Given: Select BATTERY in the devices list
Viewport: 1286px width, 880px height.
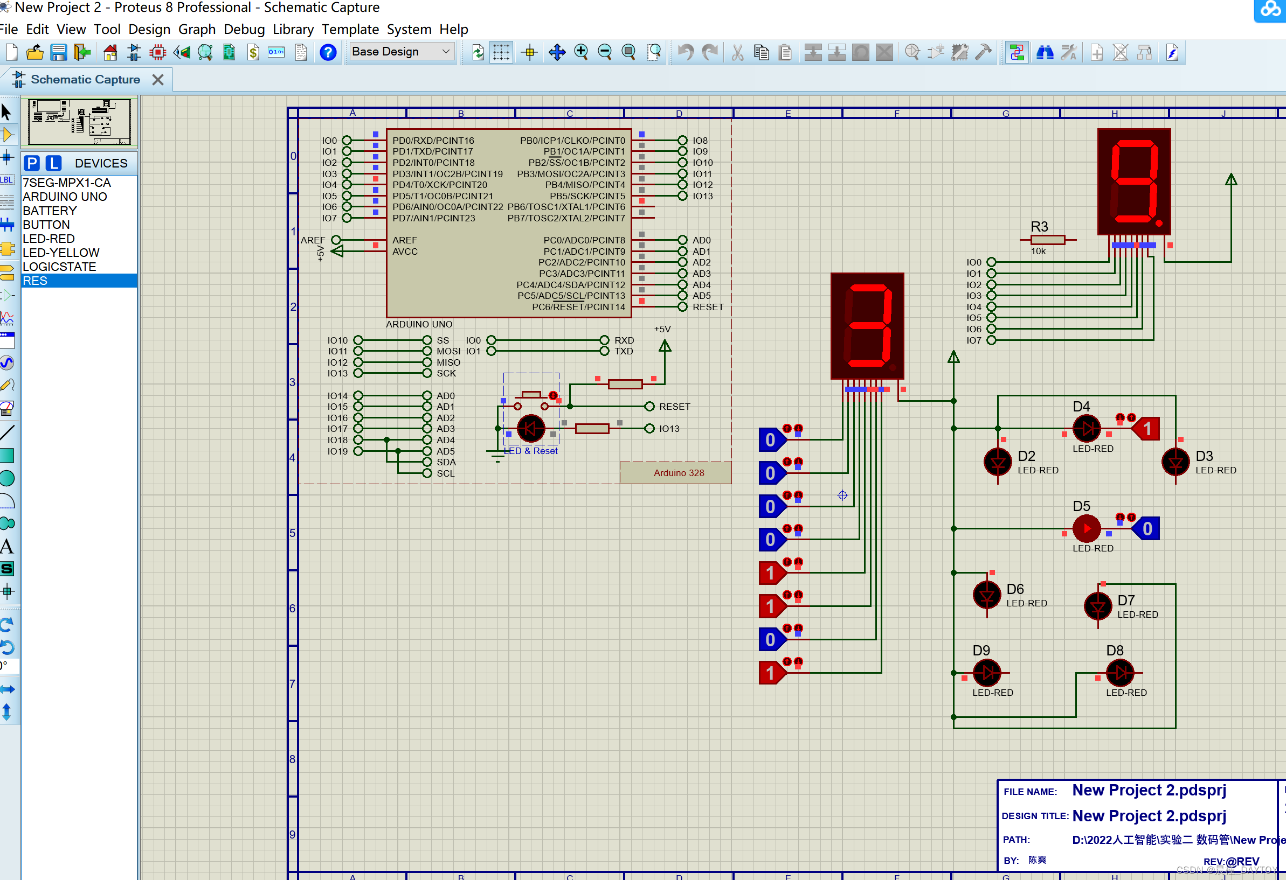Looking at the screenshot, I should [x=79, y=211].
